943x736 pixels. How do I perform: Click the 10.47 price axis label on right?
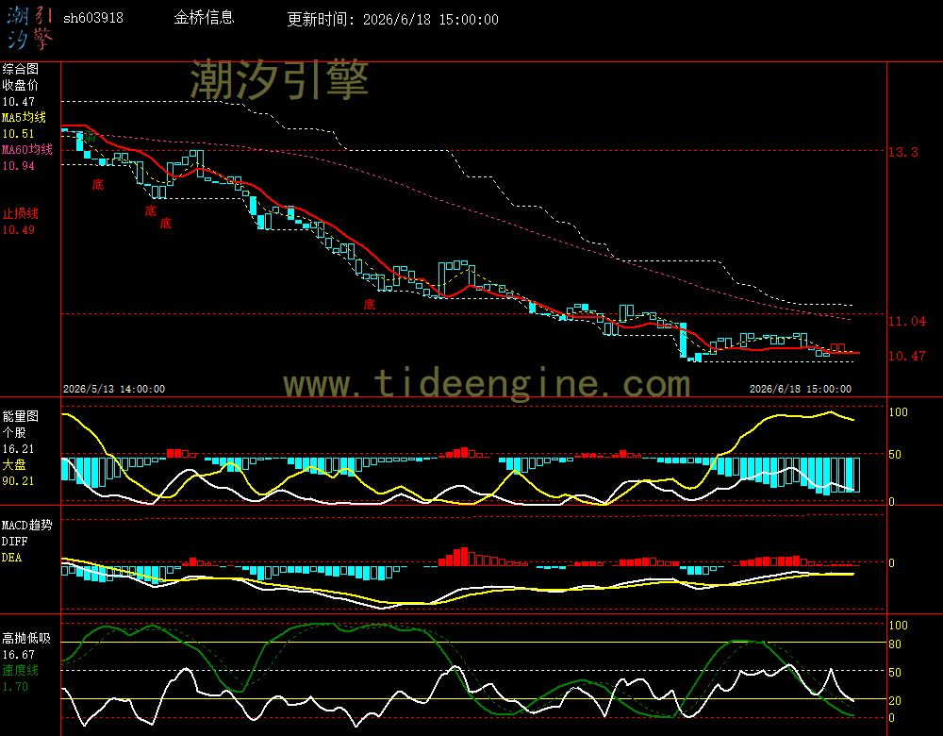click(x=907, y=356)
